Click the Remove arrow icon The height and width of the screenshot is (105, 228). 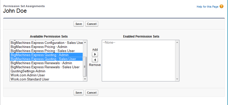tap(95, 60)
